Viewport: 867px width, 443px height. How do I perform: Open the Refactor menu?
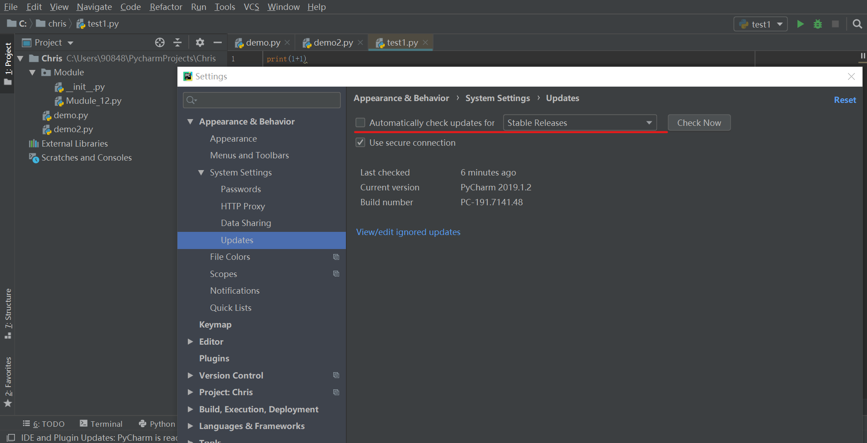pos(166,7)
